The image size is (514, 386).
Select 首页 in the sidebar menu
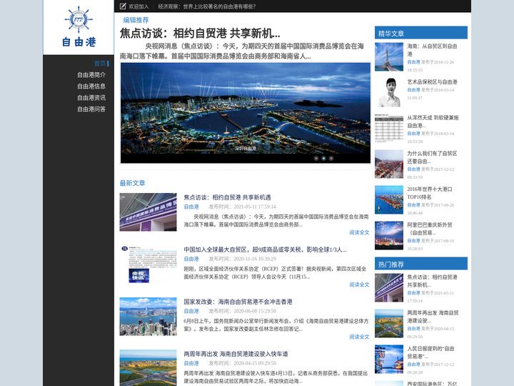tap(100, 64)
